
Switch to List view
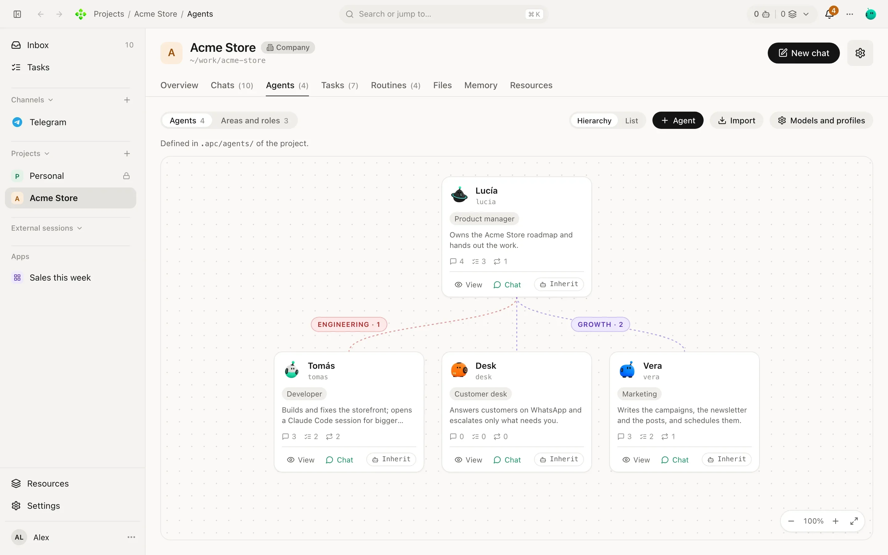[x=631, y=120]
